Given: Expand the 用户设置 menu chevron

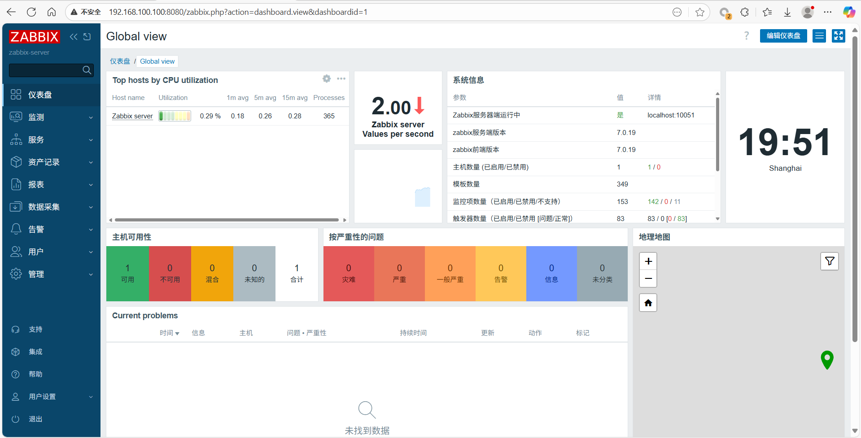Looking at the screenshot, I should [91, 397].
